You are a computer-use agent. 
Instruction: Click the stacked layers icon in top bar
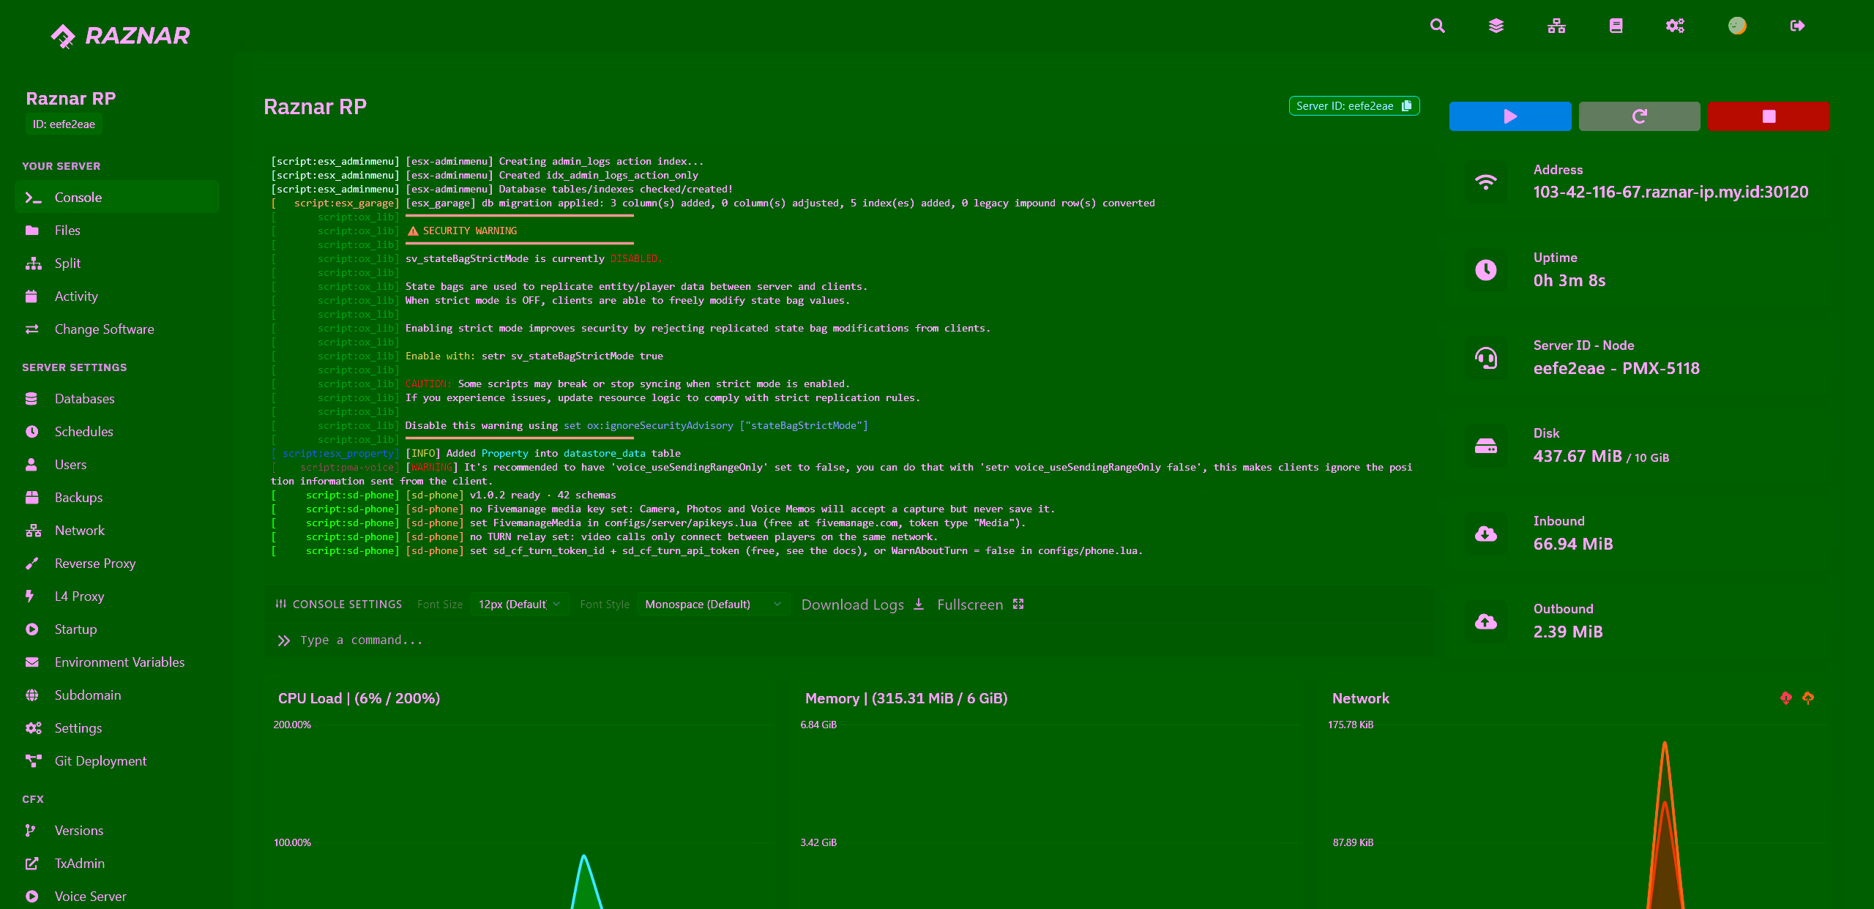click(1496, 26)
